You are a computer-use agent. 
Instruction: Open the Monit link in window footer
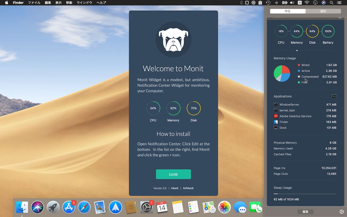click(175, 188)
